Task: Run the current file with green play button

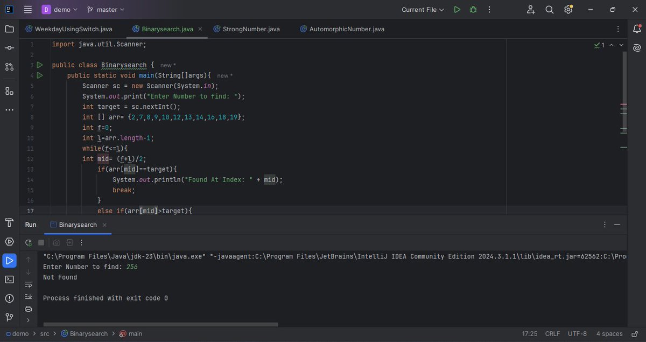Action: pos(457,10)
